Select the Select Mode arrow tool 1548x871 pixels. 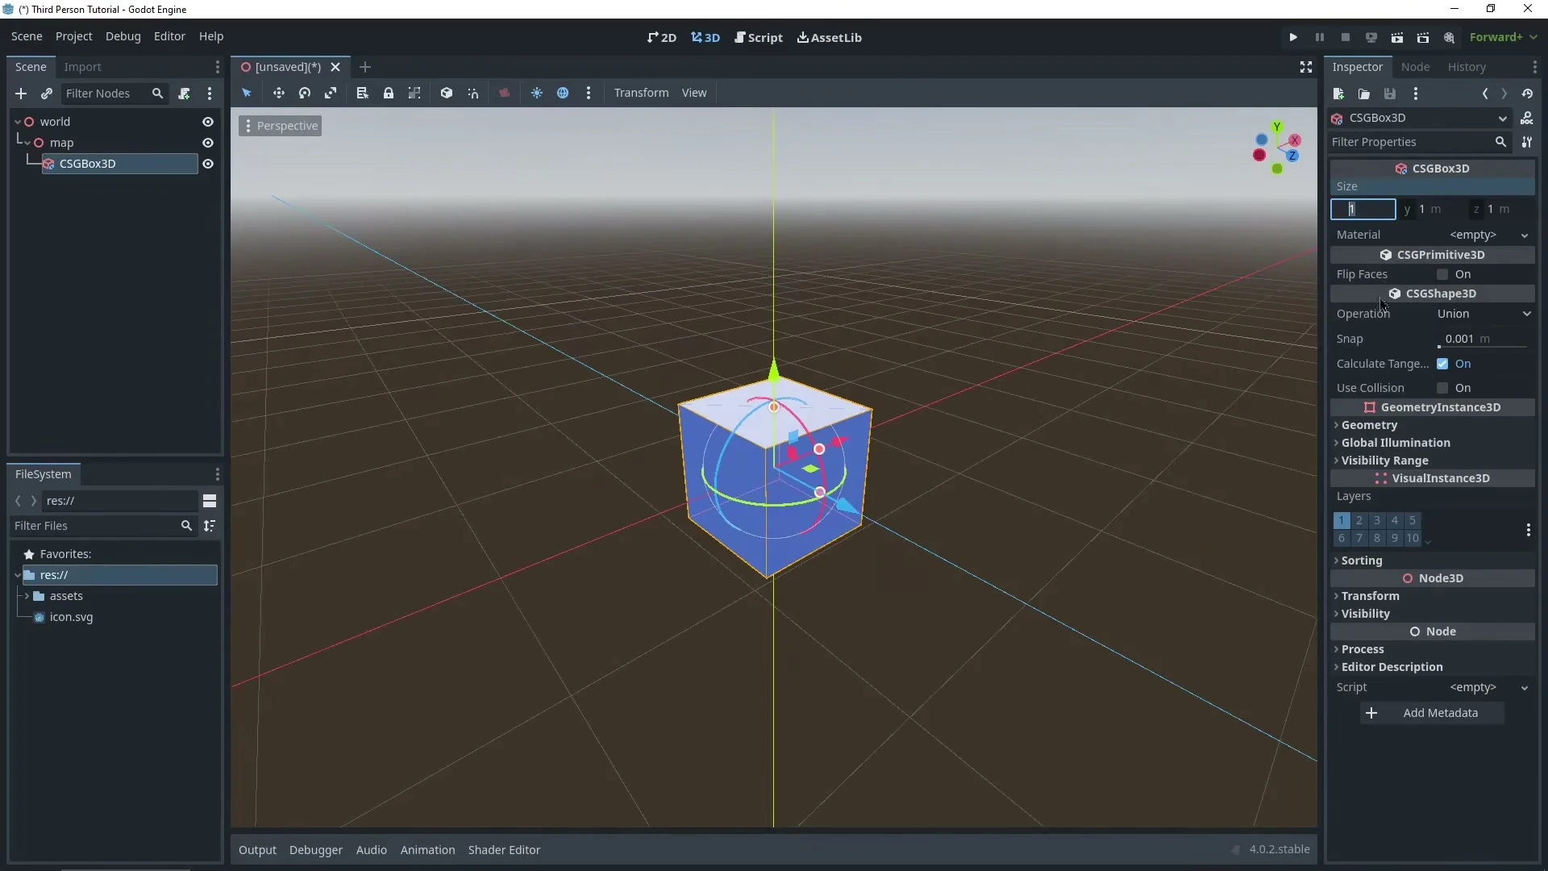(x=247, y=93)
